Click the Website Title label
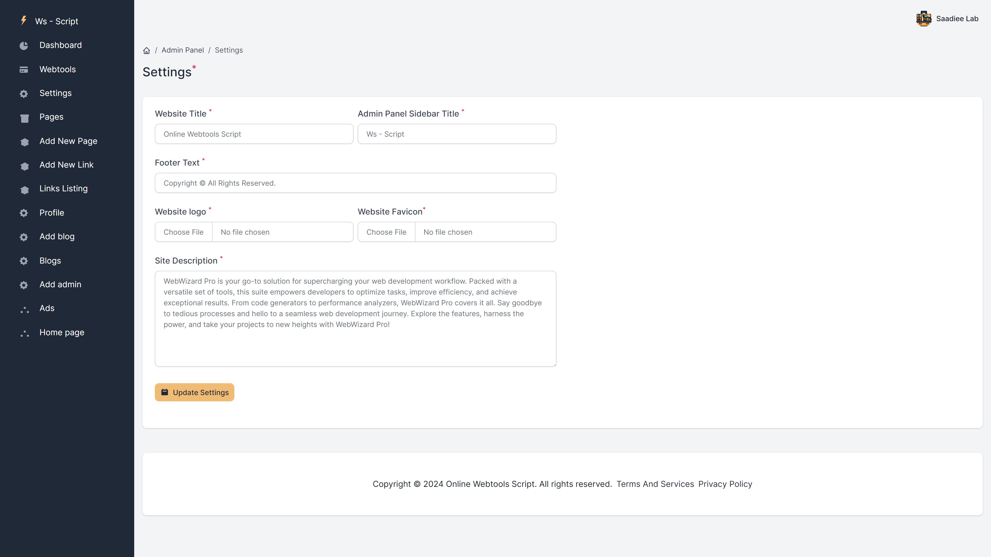Image resolution: width=991 pixels, height=557 pixels. (180, 114)
